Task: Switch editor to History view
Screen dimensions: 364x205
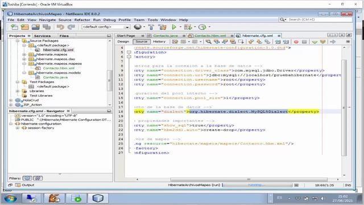Action: point(159,42)
